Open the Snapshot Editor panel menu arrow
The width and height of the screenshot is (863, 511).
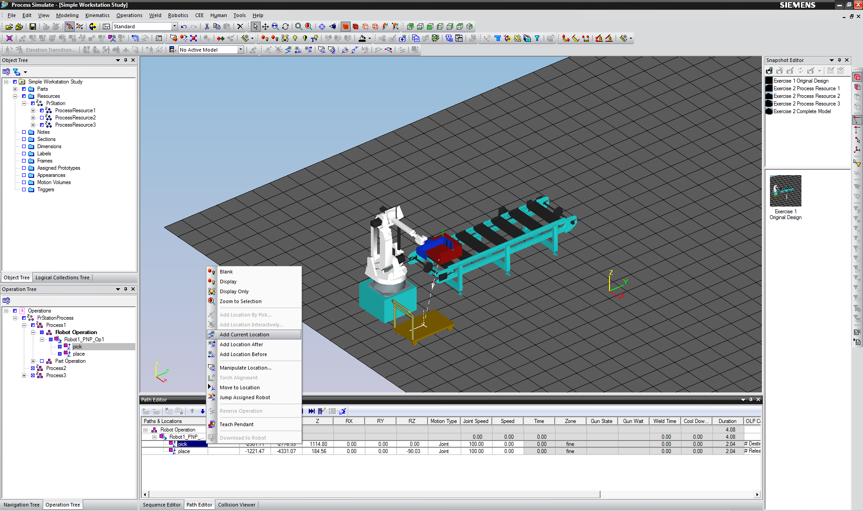(832, 60)
